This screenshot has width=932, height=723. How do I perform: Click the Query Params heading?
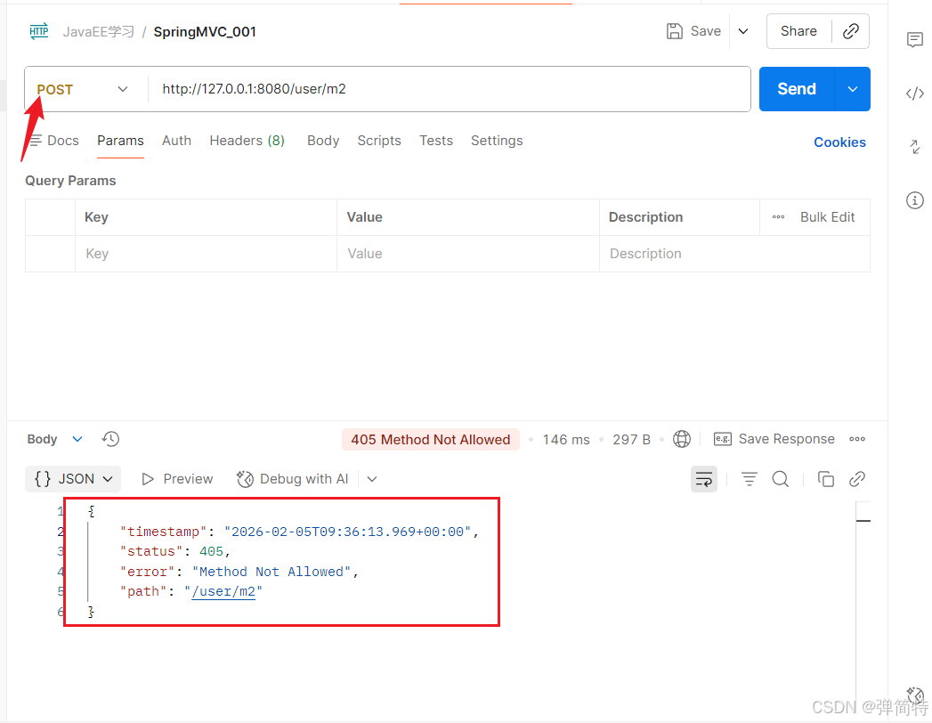tap(70, 181)
